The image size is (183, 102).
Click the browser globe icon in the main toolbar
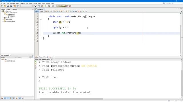click(35, 6)
